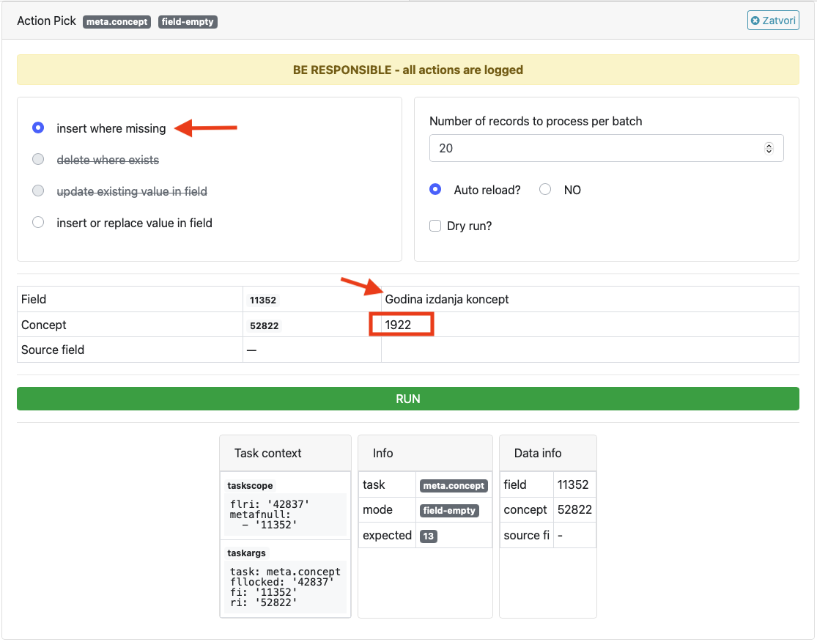Viewport: 817px width, 642px height.
Task: Click the concept value 1922
Action: (x=398, y=325)
